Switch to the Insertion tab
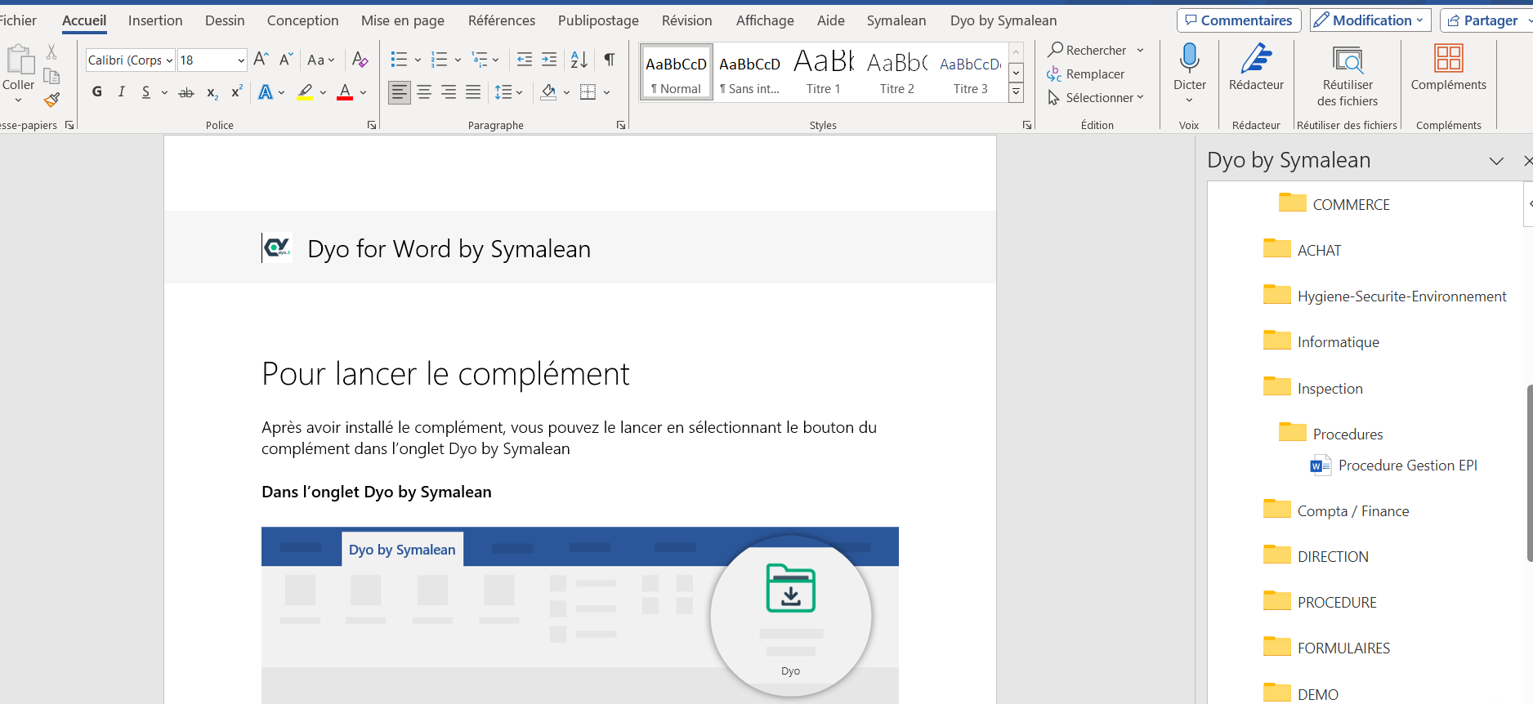 point(155,20)
